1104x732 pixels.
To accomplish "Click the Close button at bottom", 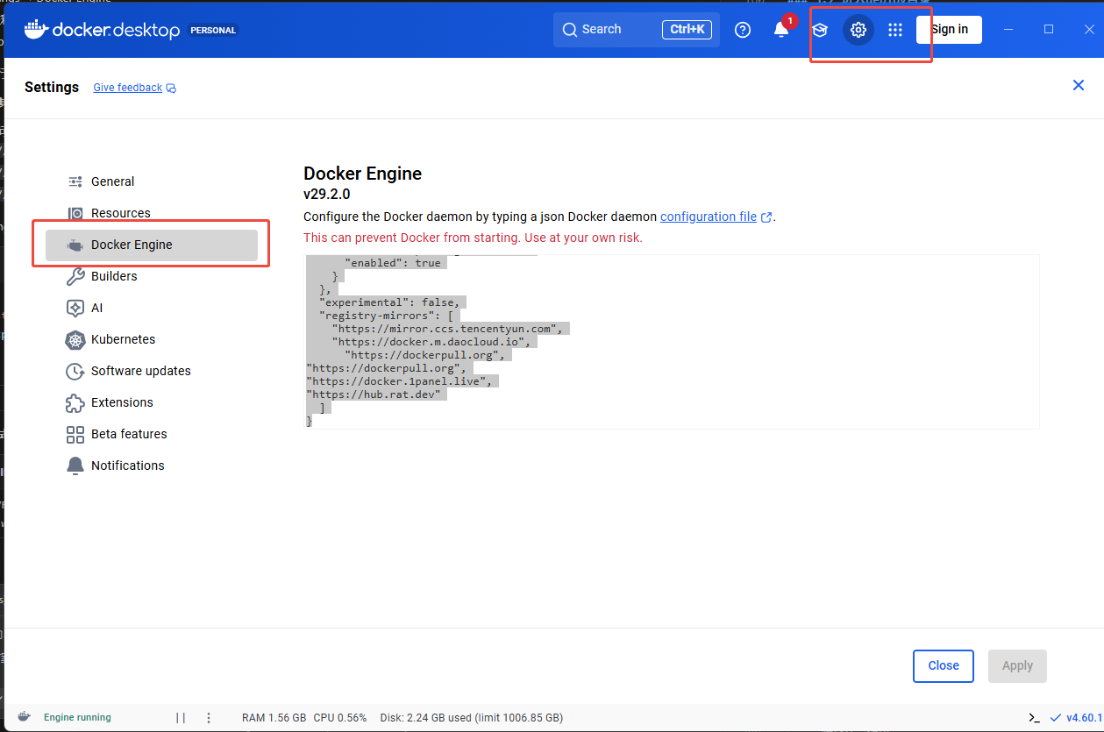I will (944, 665).
